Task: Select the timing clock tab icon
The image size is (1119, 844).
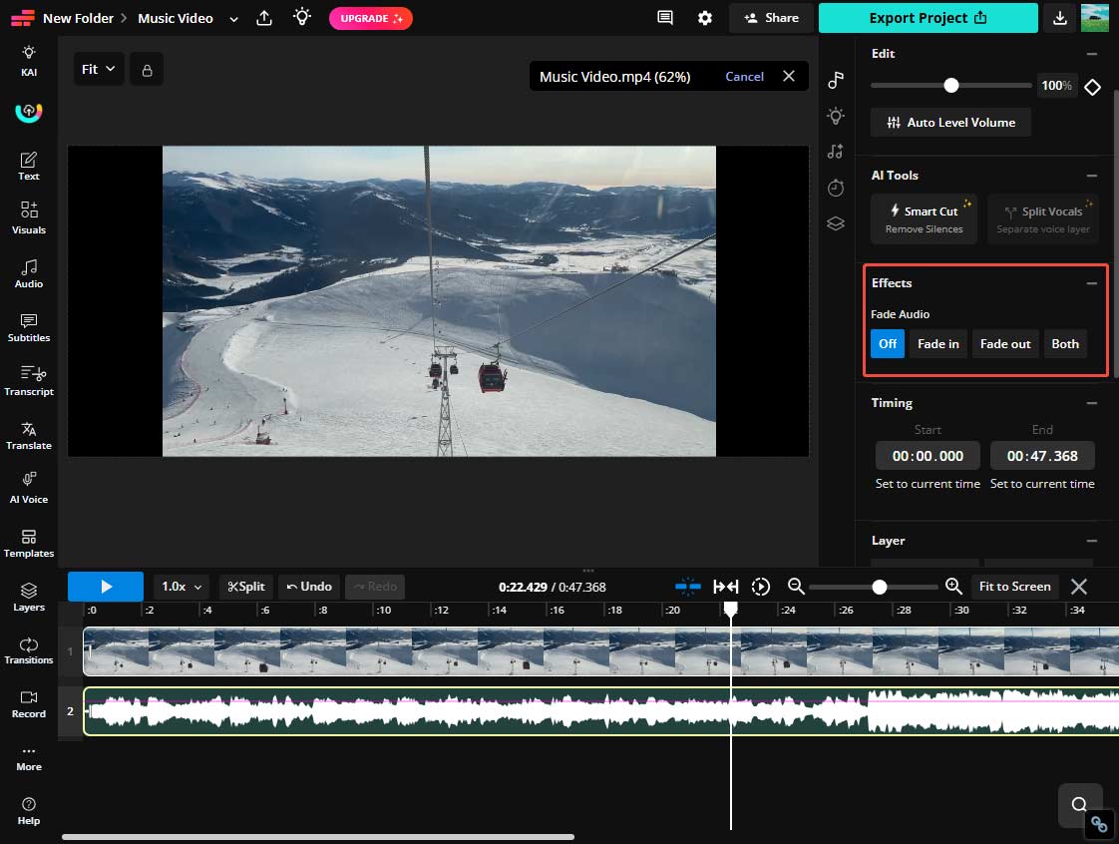Action: point(836,188)
